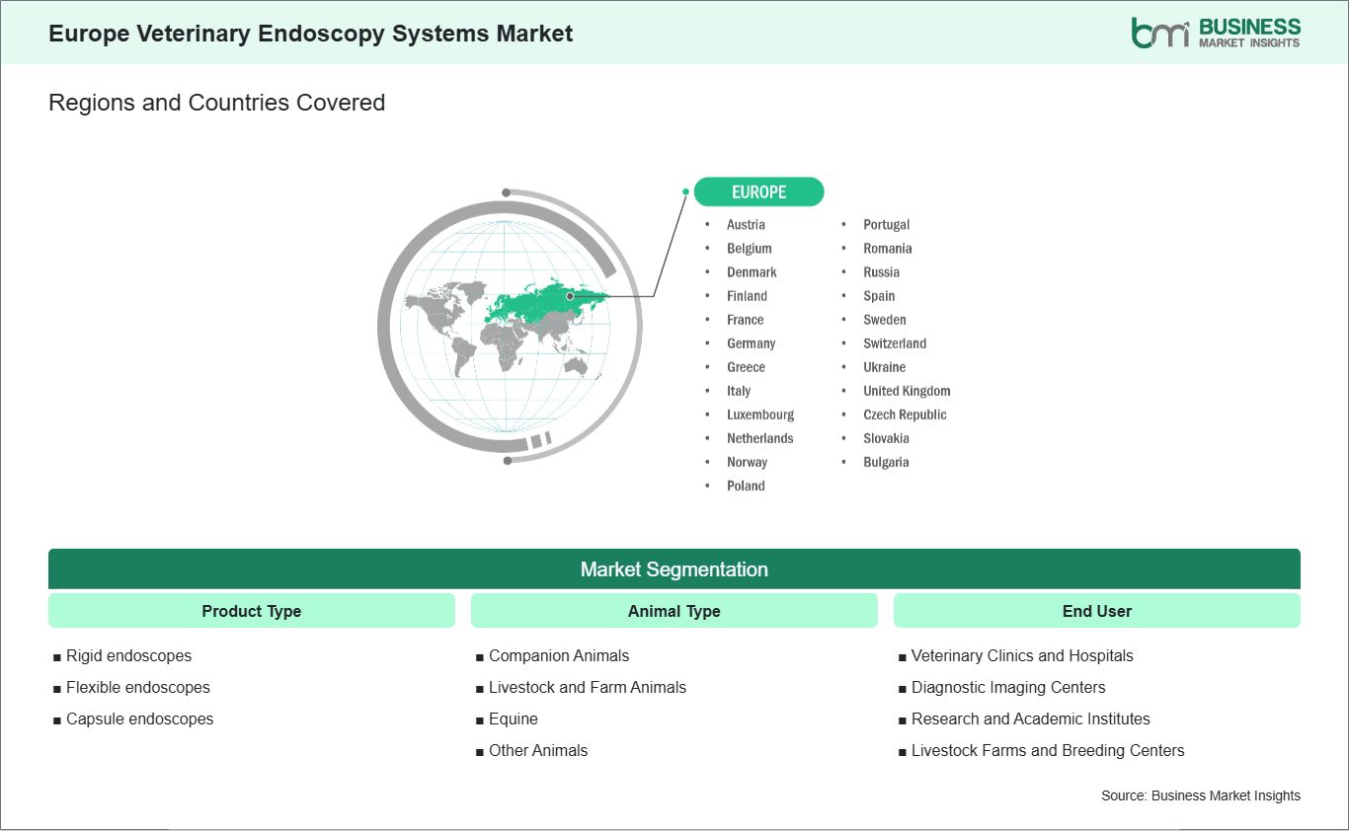Click the title 'Europe Veterinary Endoscopy Systems Market'
1349x831 pixels.
311,33
